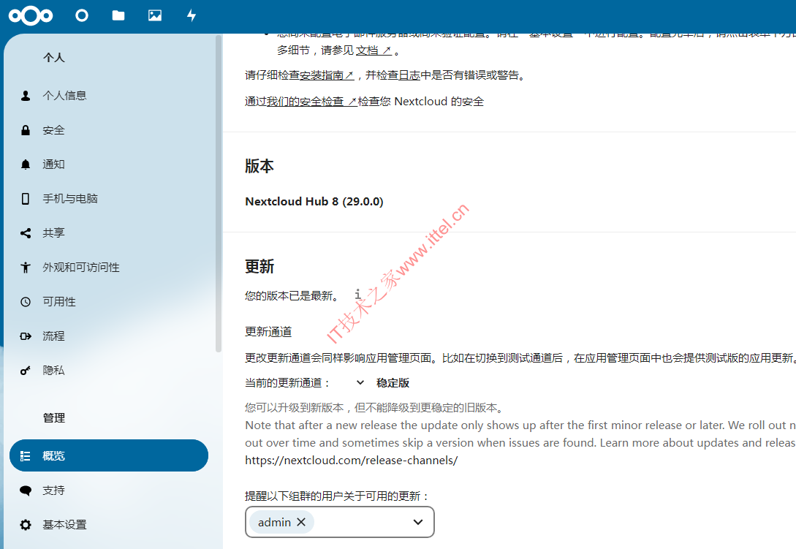Image resolution: width=796 pixels, height=549 pixels.
Task: Open the Activity lightning bolt icon
Action: pos(192,16)
